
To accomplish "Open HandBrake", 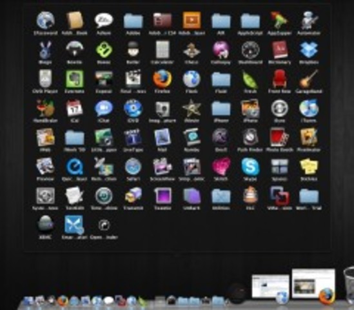I will coord(45,108).
